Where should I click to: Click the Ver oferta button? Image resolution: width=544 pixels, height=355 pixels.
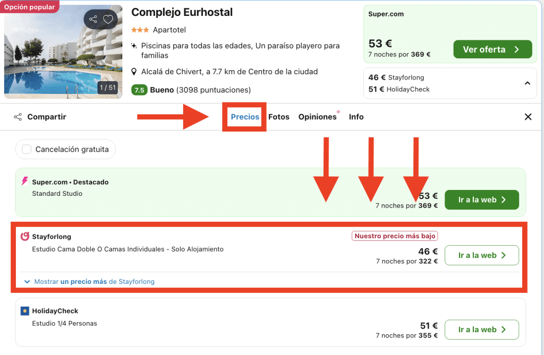pyautogui.click(x=492, y=49)
